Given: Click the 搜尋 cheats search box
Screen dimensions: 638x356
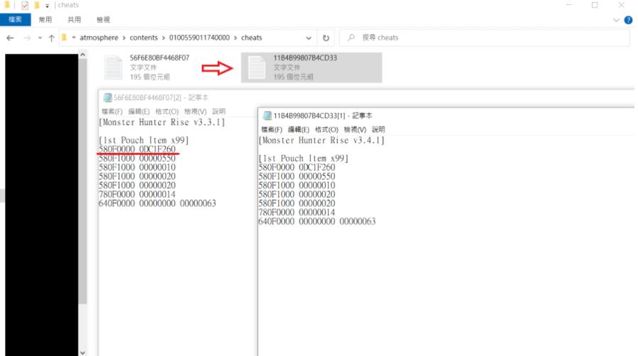Looking at the screenshot, I should [484, 38].
